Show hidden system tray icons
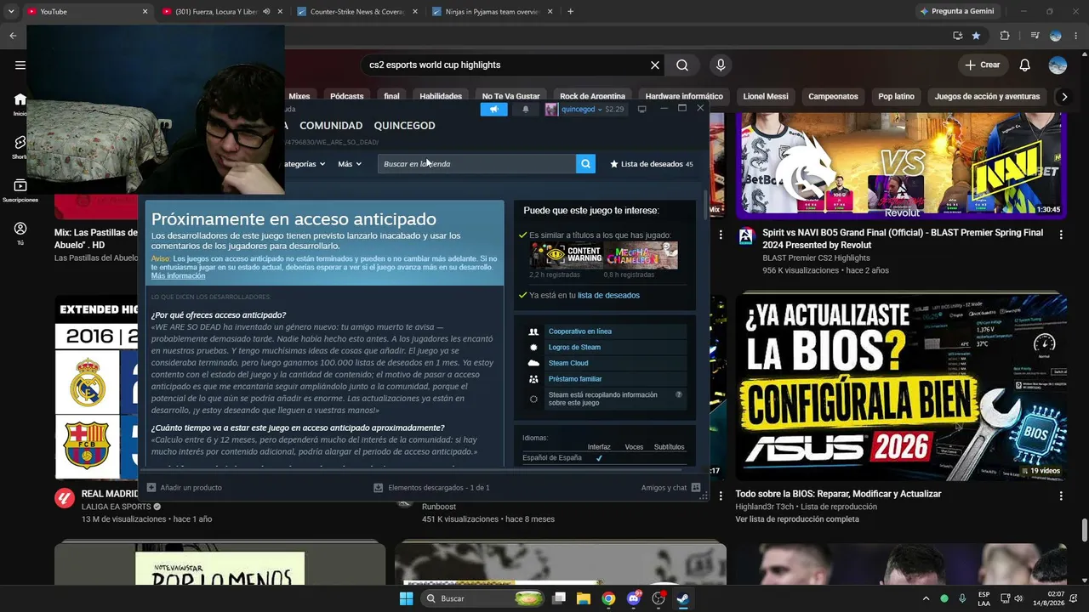The height and width of the screenshot is (612, 1089). [x=927, y=598]
